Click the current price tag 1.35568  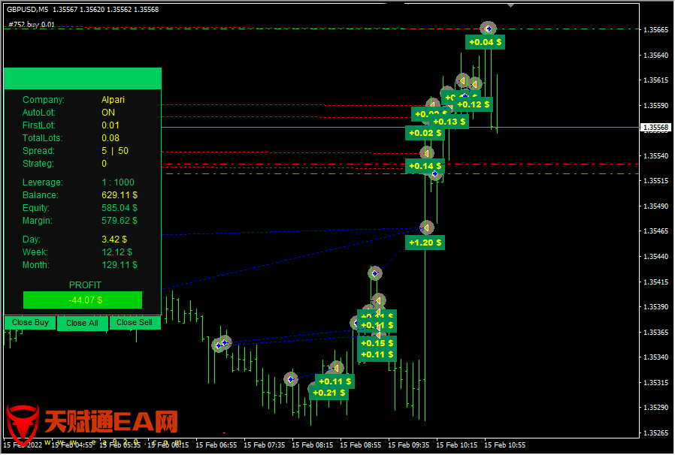click(655, 128)
